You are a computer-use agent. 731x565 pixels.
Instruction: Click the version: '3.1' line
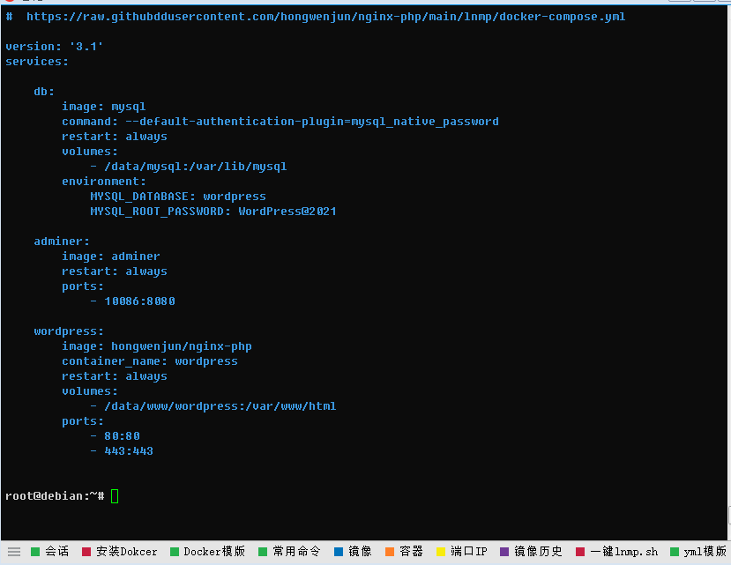tap(55, 47)
